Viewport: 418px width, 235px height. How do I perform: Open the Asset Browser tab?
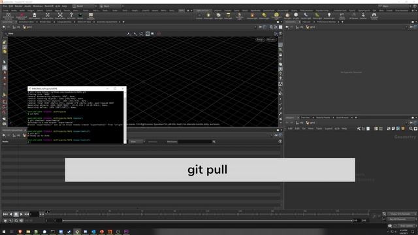[342, 117]
